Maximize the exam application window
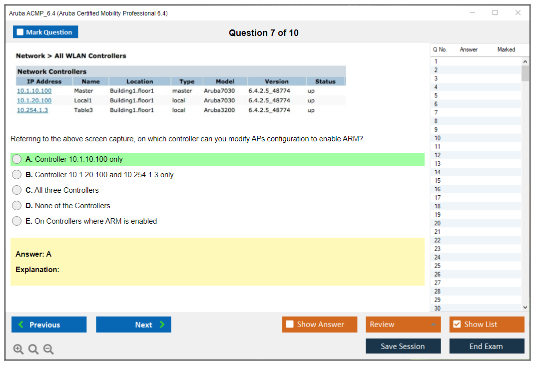The height and width of the screenshot is (367, 537). [x=495, y=13]
